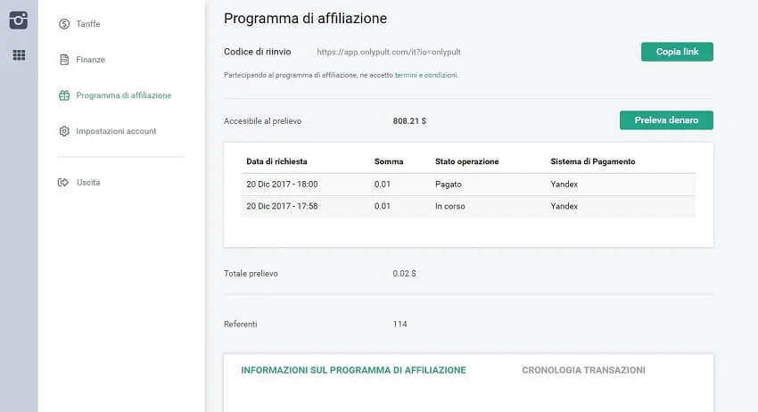Select Informazioni sul programma di affiliazione tab
The height and width of the screenshot is (412, 758).
[353, 370]
